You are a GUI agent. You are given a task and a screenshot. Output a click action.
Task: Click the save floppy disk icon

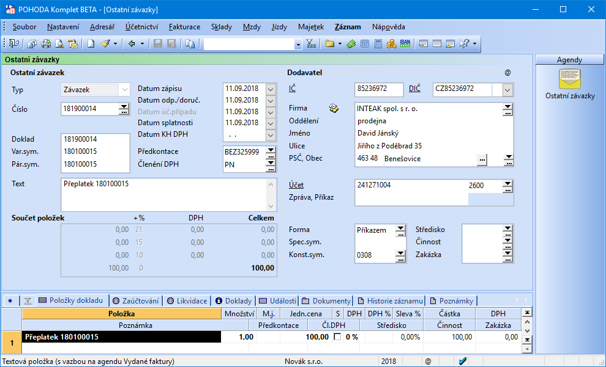158,44
